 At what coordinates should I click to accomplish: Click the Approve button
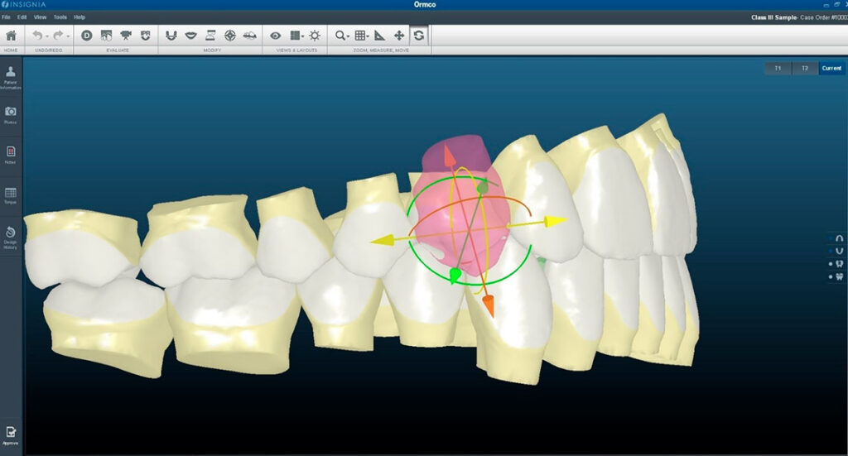pyautogui.click(x=11, y=434)
